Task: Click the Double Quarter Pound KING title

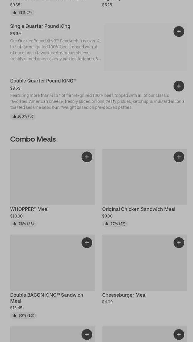Action: [43, 81]
